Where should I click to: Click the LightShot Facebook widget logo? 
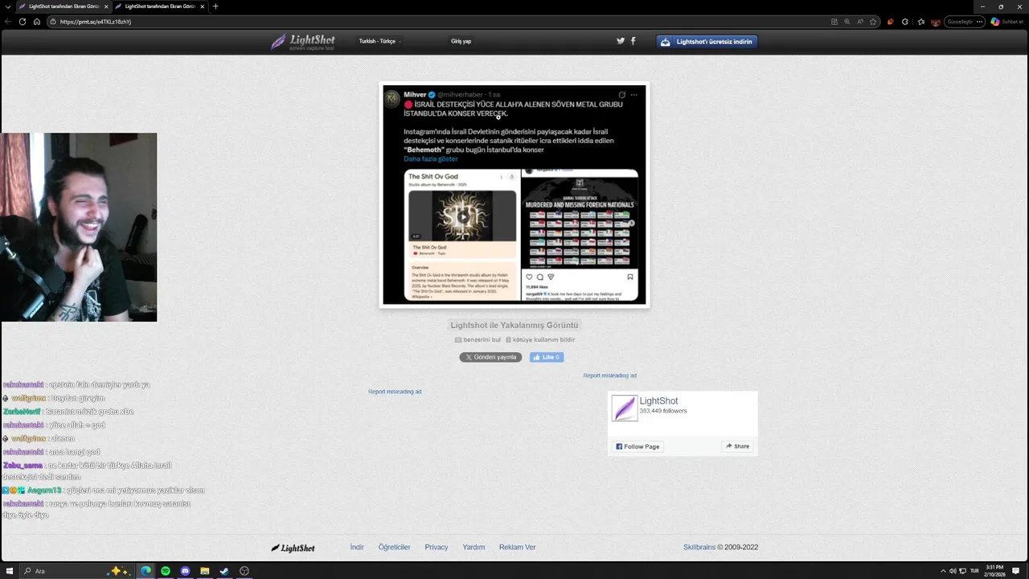[x=625, y=409]
